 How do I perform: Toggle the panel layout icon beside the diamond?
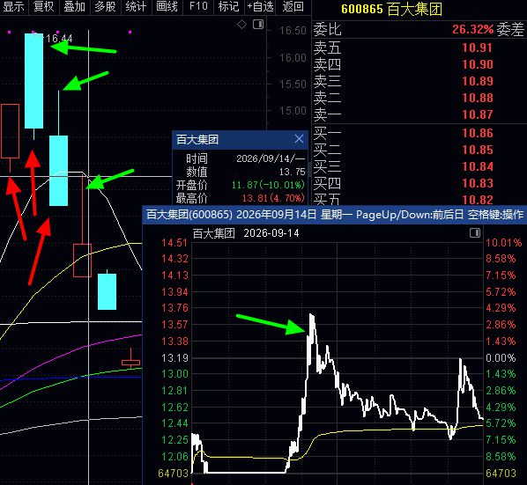258,24
